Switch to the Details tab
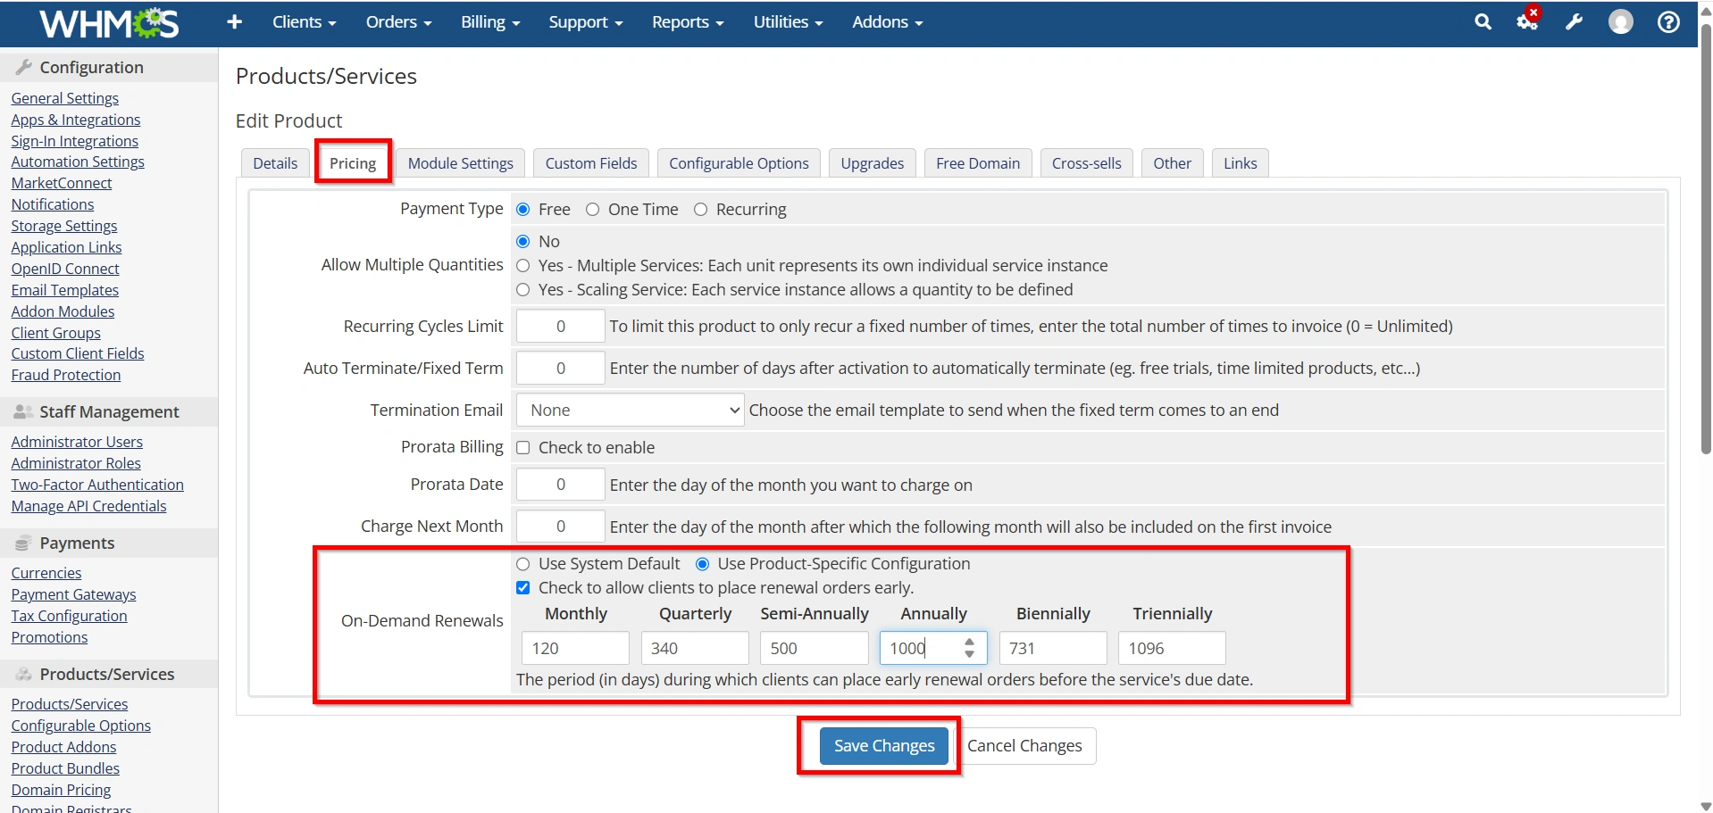 point(275,163)
